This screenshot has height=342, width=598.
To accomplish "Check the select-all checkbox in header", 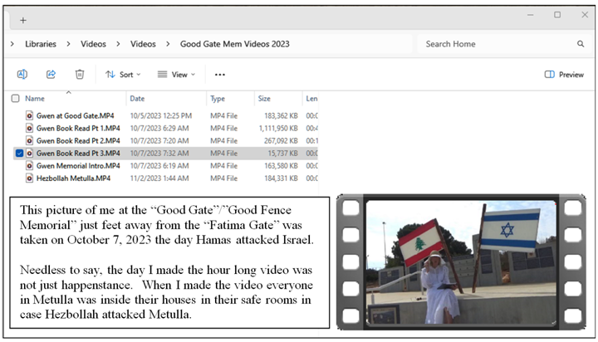I will pos(16,98).
